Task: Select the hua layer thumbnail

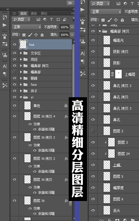Action: click(x=23, y=44)
